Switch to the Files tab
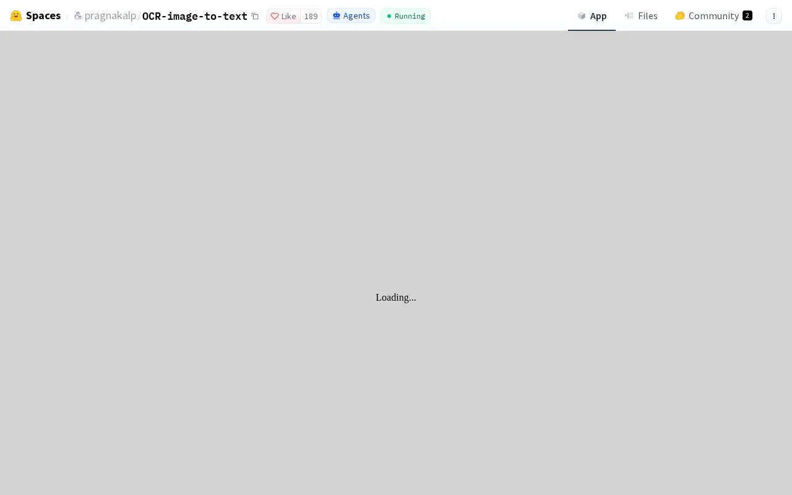 pyautogui.click(x=641, y=16)
